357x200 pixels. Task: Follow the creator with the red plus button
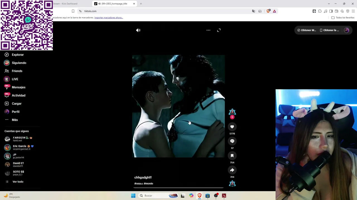[232, 117]
